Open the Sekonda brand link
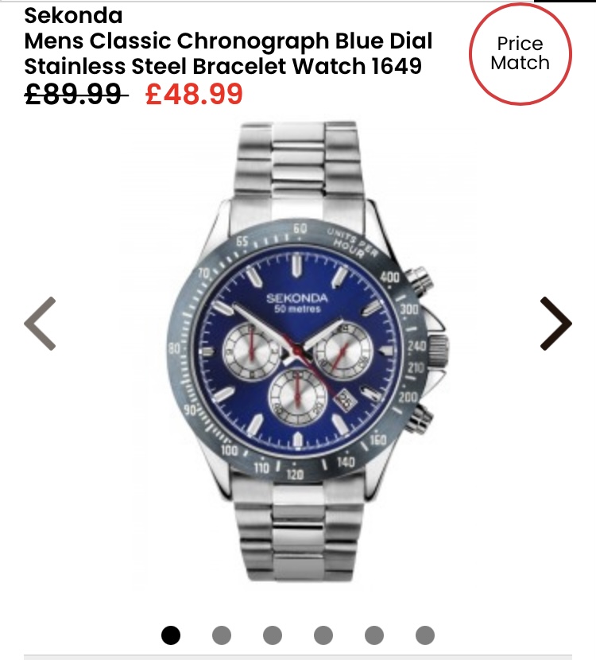The width and height of the screenshot is (596, 660). tap(74, 16)
